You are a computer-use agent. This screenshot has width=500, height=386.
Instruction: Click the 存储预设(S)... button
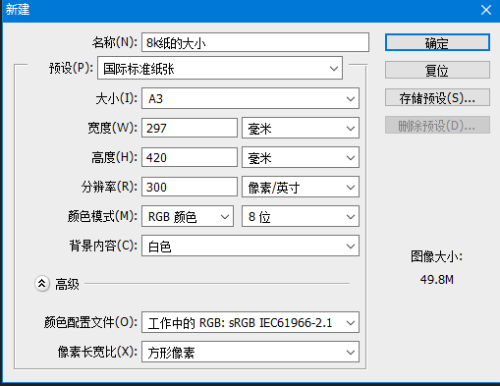(x=437, y=97)
